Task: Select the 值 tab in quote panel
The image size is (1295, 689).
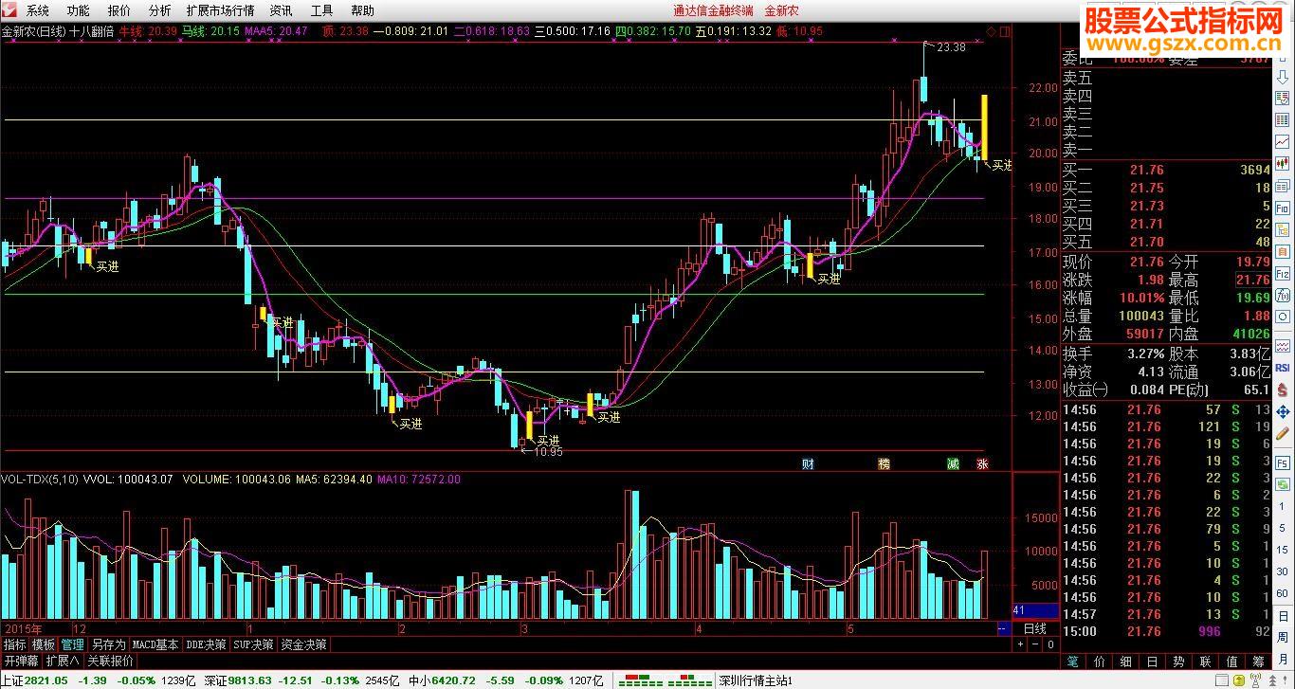Action: pos(1231,662)
